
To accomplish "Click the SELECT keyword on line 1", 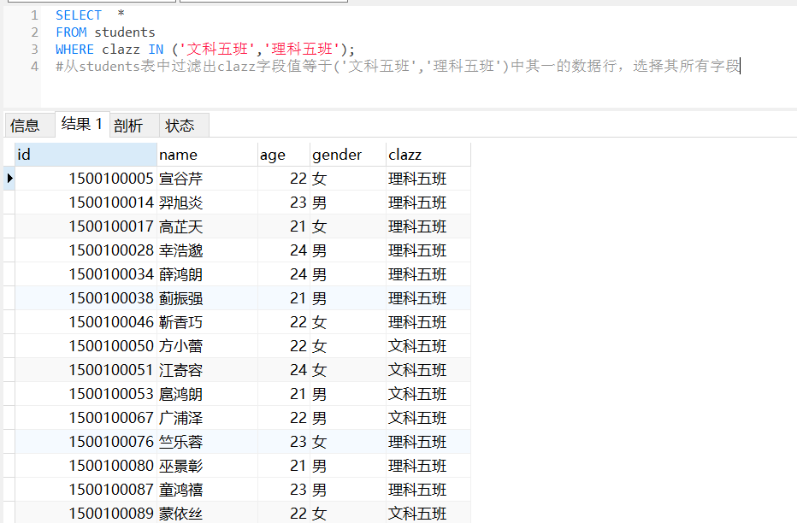I will 79,15.
